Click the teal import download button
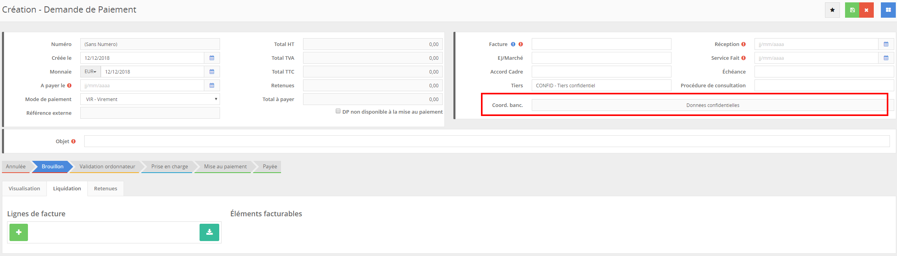The height and width of the screenshot is (256, 897). (209, 232)
